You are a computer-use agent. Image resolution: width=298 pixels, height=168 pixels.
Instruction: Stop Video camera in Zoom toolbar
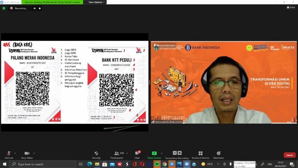(27, 155)
